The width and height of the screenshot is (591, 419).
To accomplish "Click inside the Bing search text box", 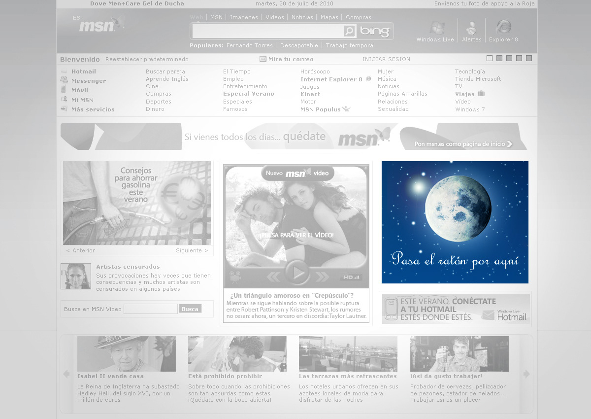I will 267,32.
